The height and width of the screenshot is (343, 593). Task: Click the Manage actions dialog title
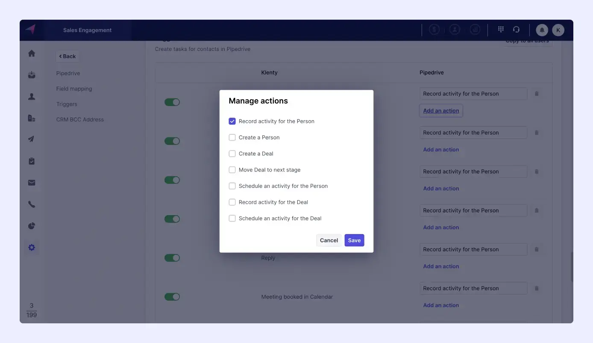tap(258, 101)
